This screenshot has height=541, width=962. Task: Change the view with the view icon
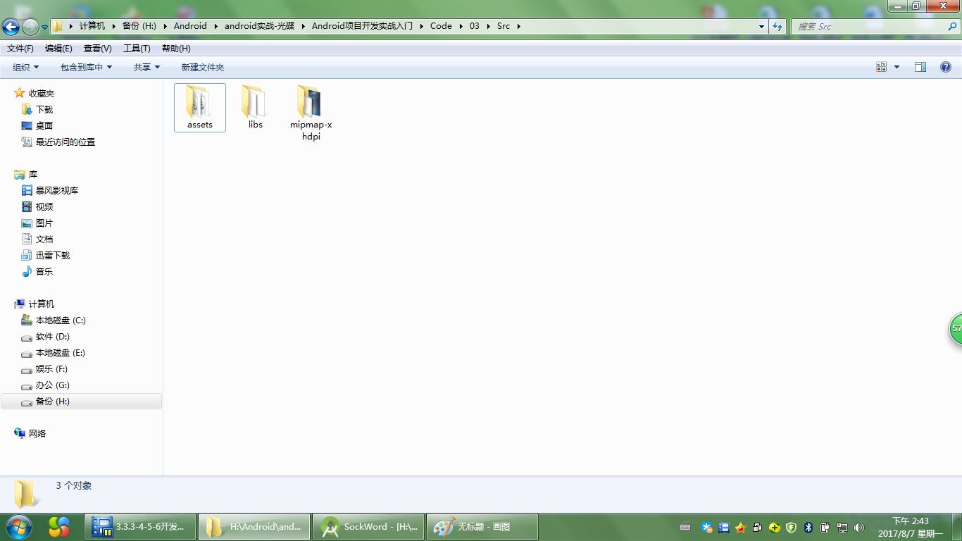coord(881,67)
